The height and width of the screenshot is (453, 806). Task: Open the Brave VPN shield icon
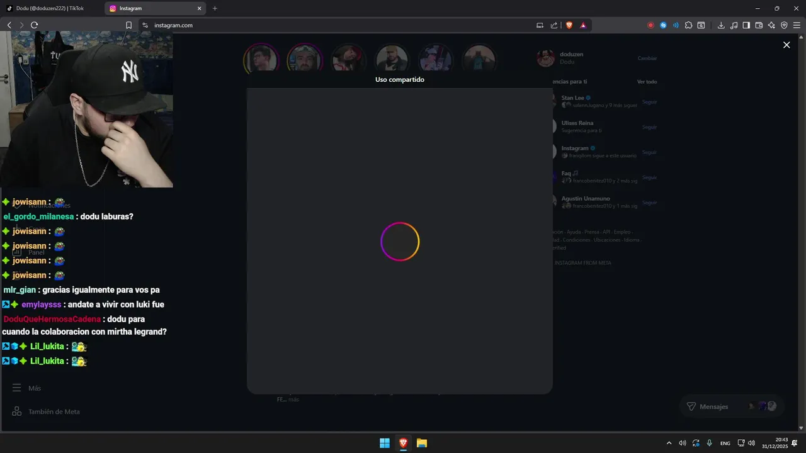784,25
